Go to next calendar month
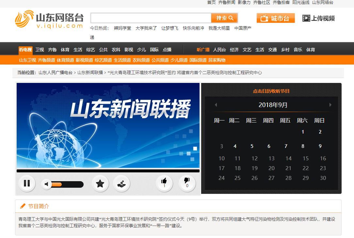 330,105
